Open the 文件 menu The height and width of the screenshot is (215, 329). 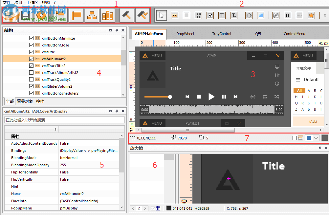pyautogui.click(x=7, y=3)
